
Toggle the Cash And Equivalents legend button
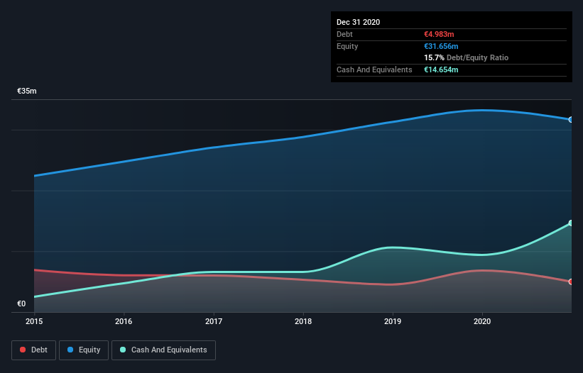pos(163,350)
